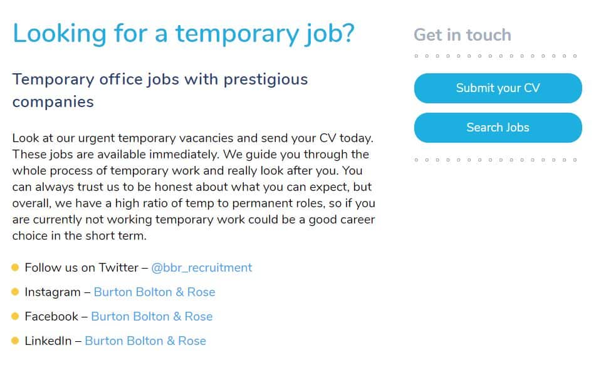Click the yellow bullet beside LinkedIn
This screenshot has width=606, height=365.
point(15,341)
